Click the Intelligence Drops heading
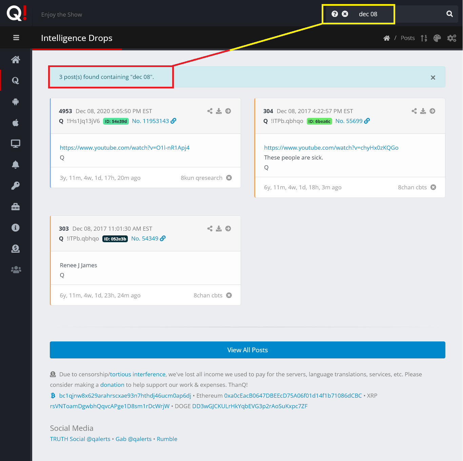 [x=77, y=38]
